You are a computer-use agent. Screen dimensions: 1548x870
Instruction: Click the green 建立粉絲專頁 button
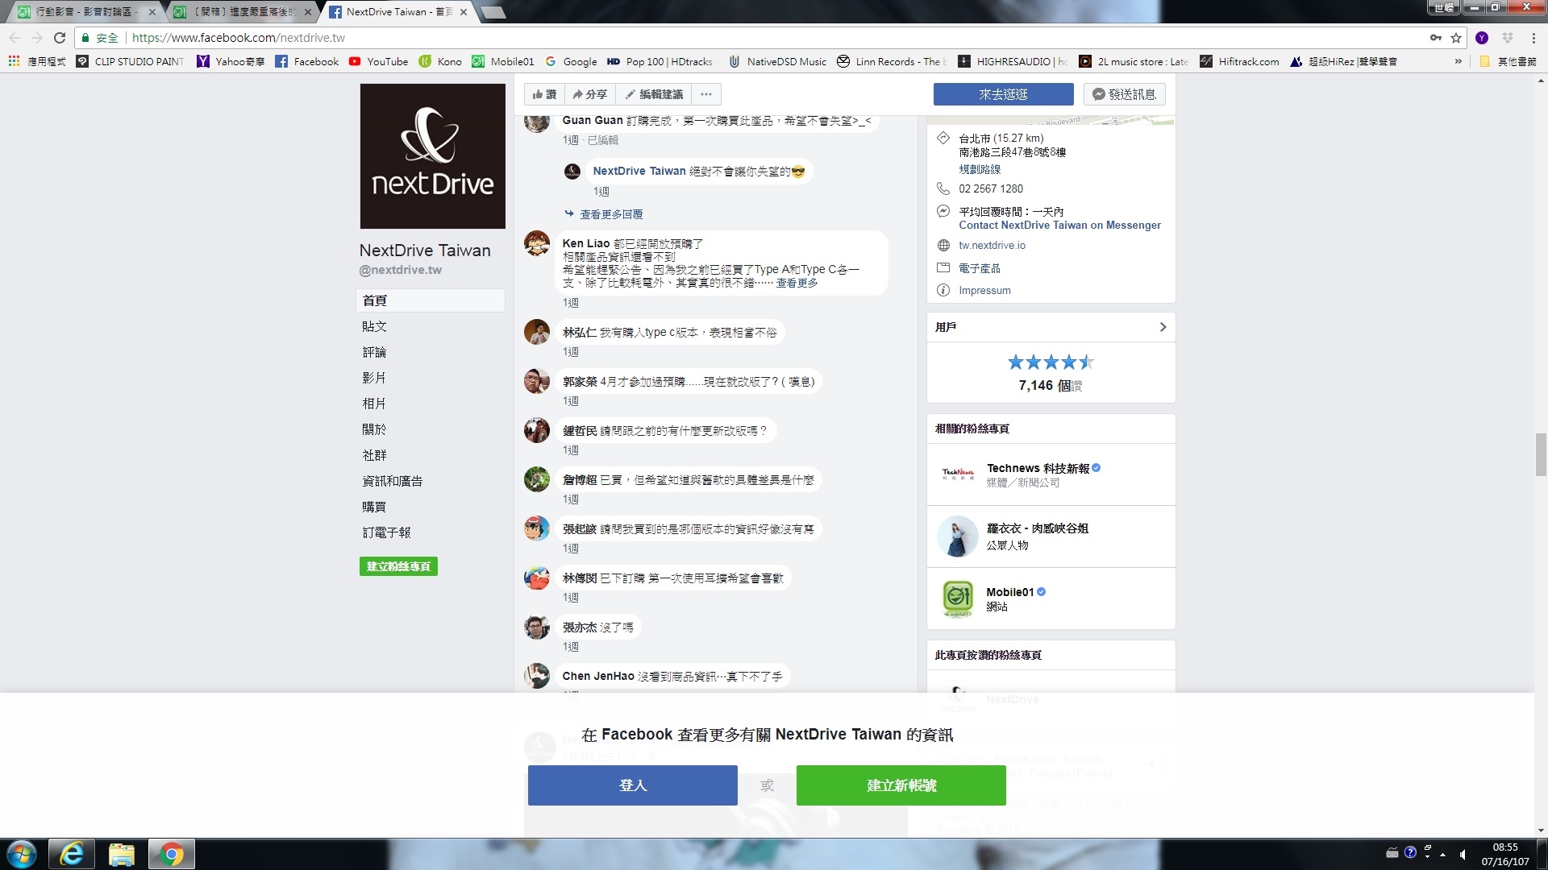pyautogui.click(x=398, y=566)
